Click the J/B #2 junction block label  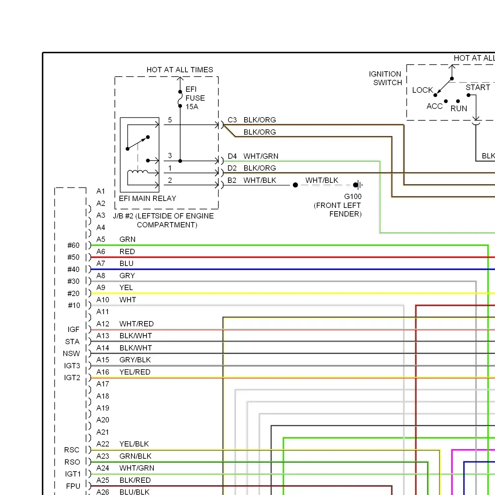click(x=163, y=220)
